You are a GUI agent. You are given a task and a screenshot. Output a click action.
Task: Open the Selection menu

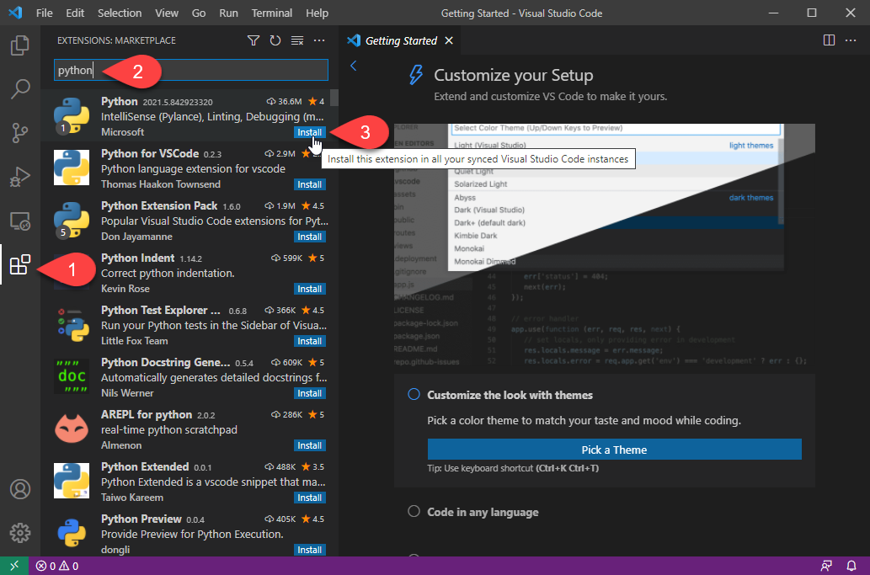(x=120, y=13)
